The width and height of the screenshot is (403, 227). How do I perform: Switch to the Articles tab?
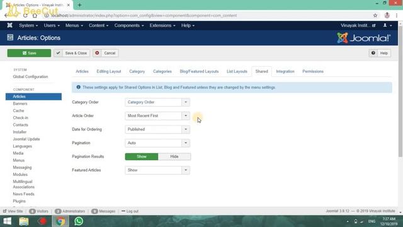[x=82, y=71]
